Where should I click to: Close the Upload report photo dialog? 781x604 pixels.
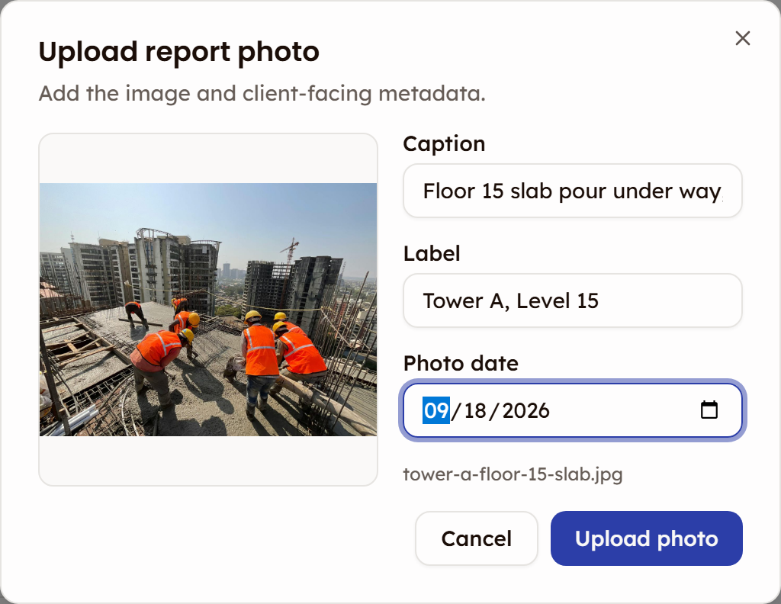[x=743, y=38]
